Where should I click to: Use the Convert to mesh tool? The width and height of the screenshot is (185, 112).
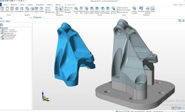113,10
